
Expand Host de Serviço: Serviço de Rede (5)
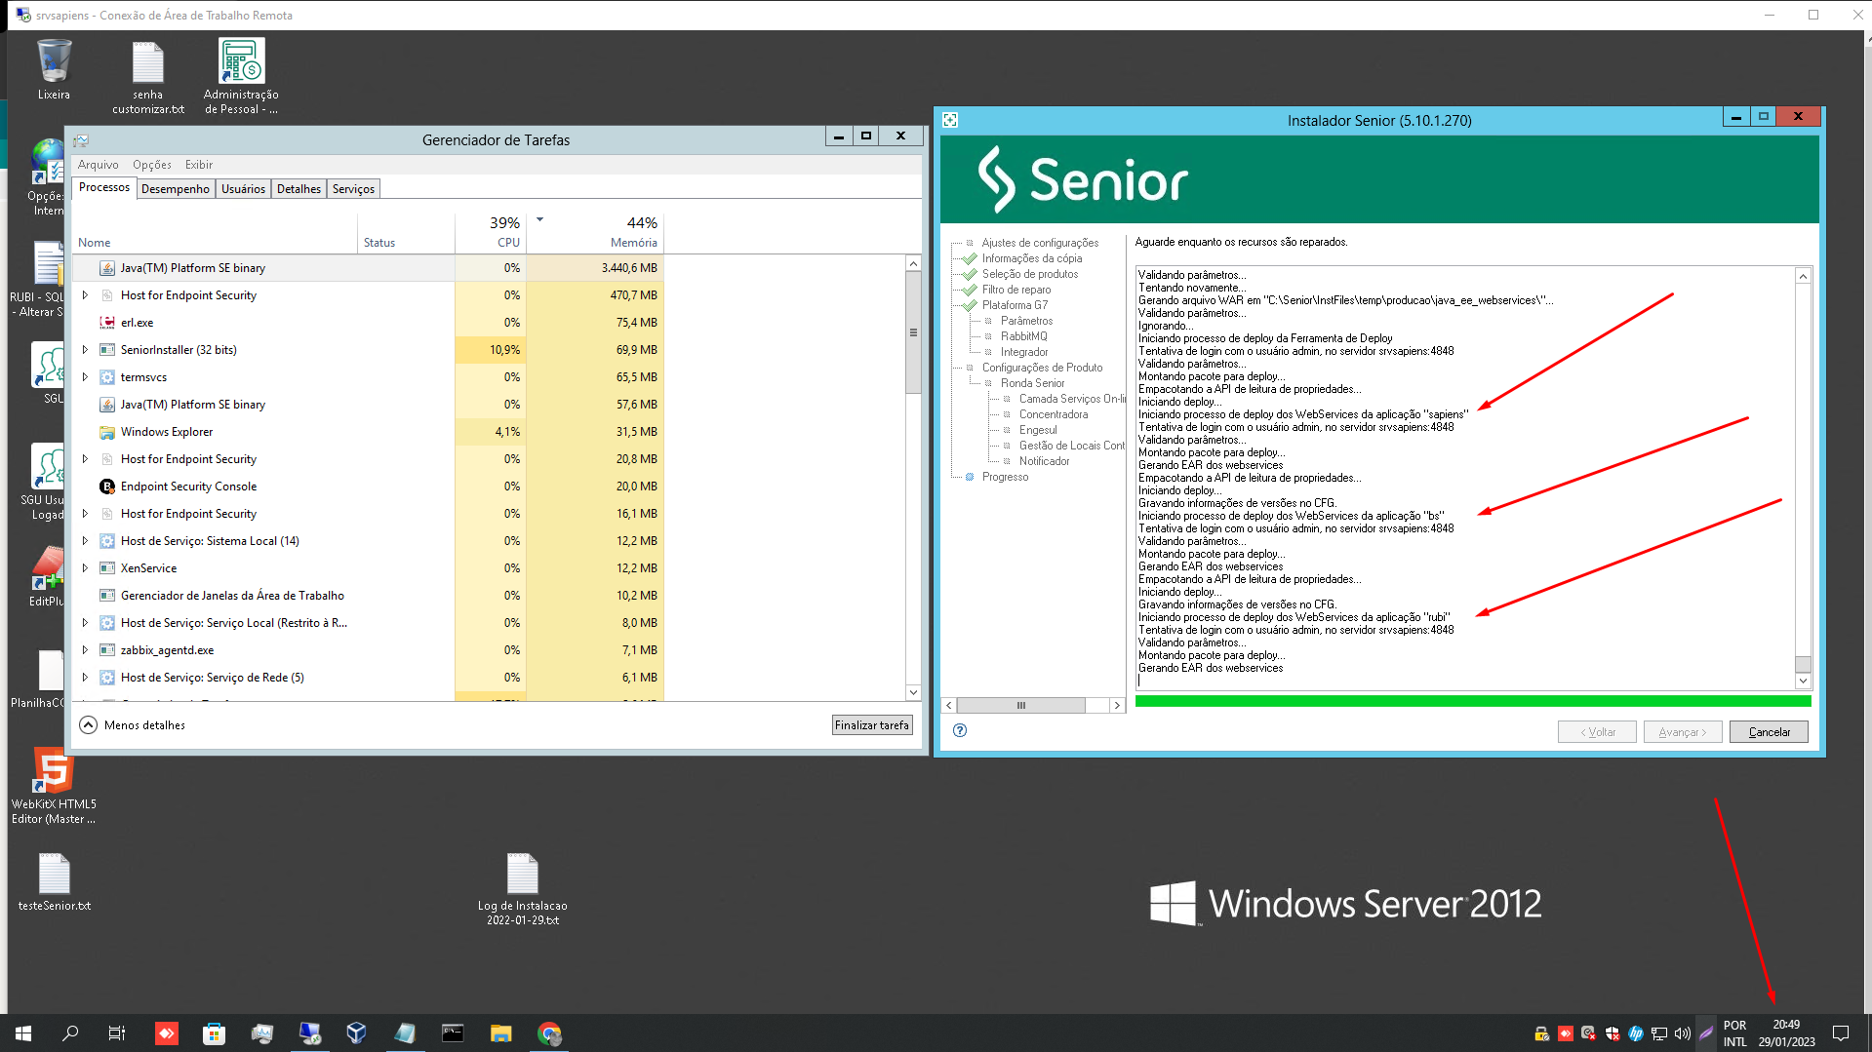(x=85, y=678)
